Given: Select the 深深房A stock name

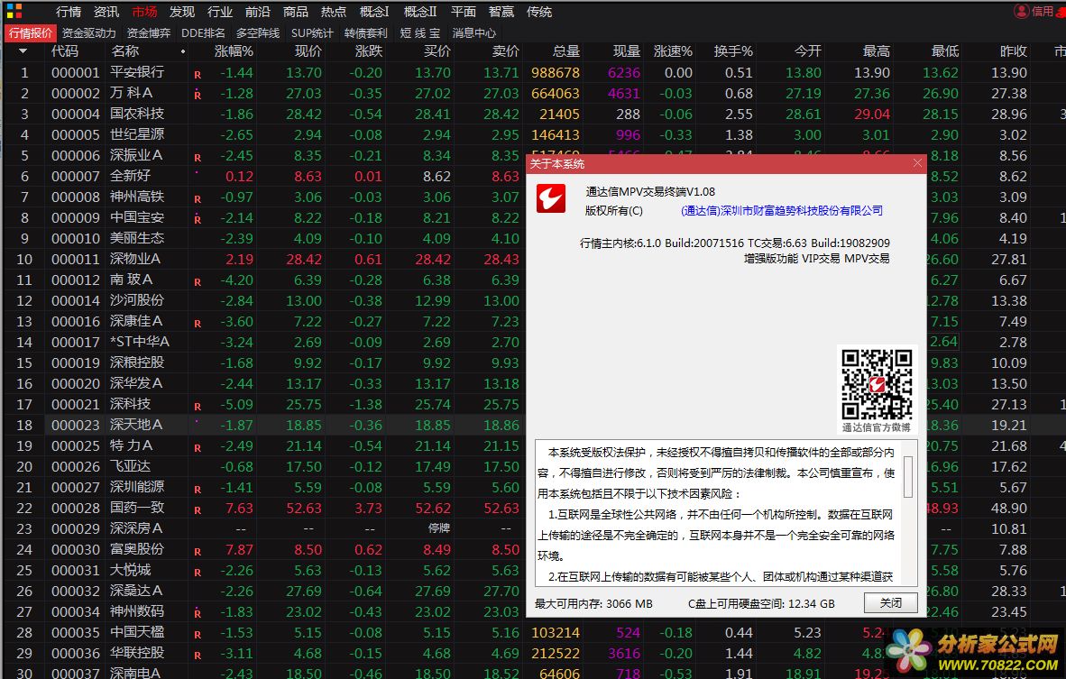Looking at the screenshot, I should click(x=136, y=528).
